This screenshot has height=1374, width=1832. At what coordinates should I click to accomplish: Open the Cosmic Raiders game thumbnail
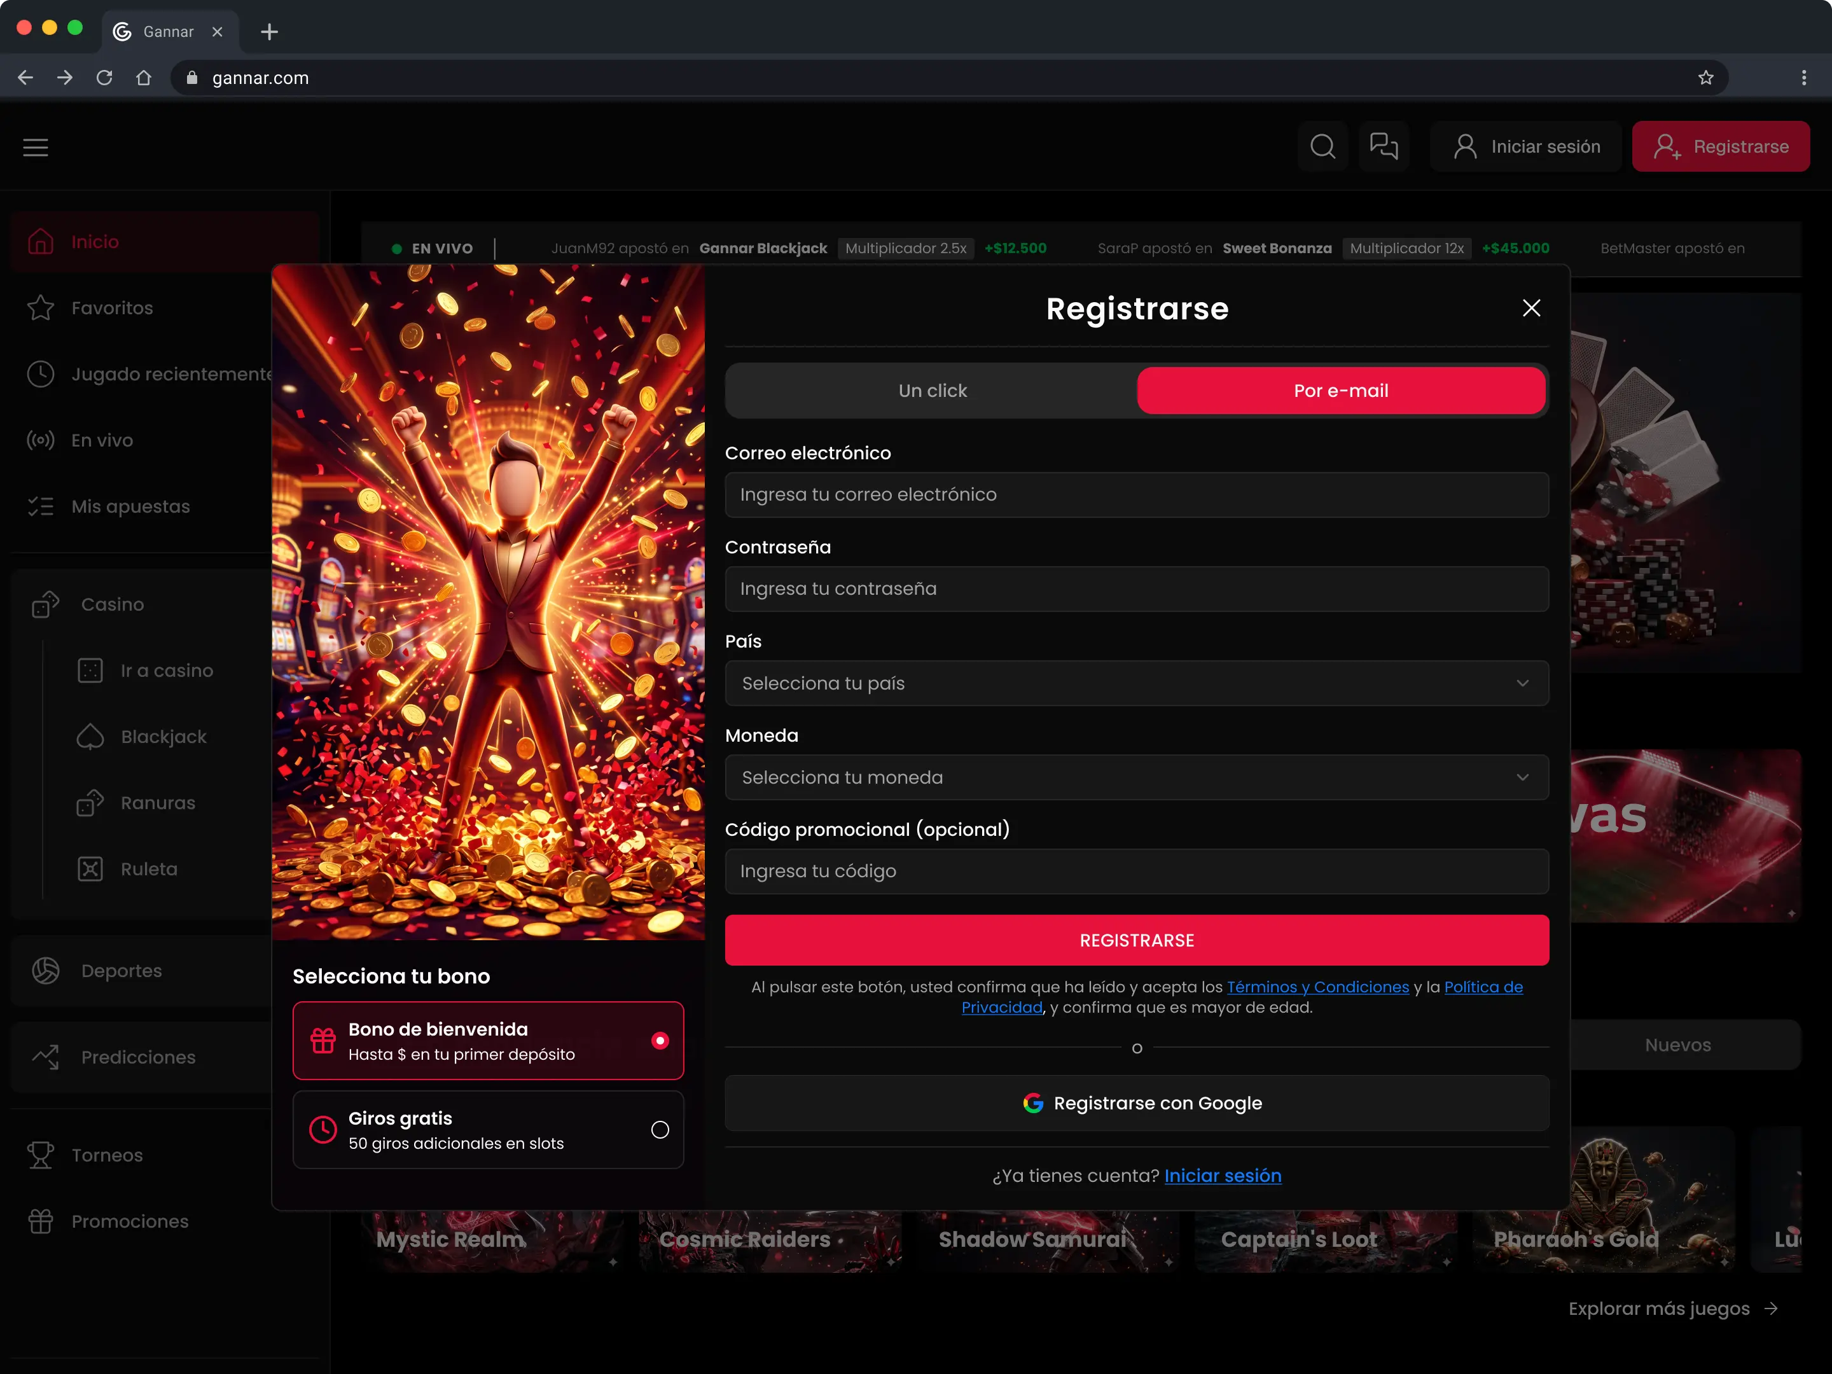(770, 1240)
